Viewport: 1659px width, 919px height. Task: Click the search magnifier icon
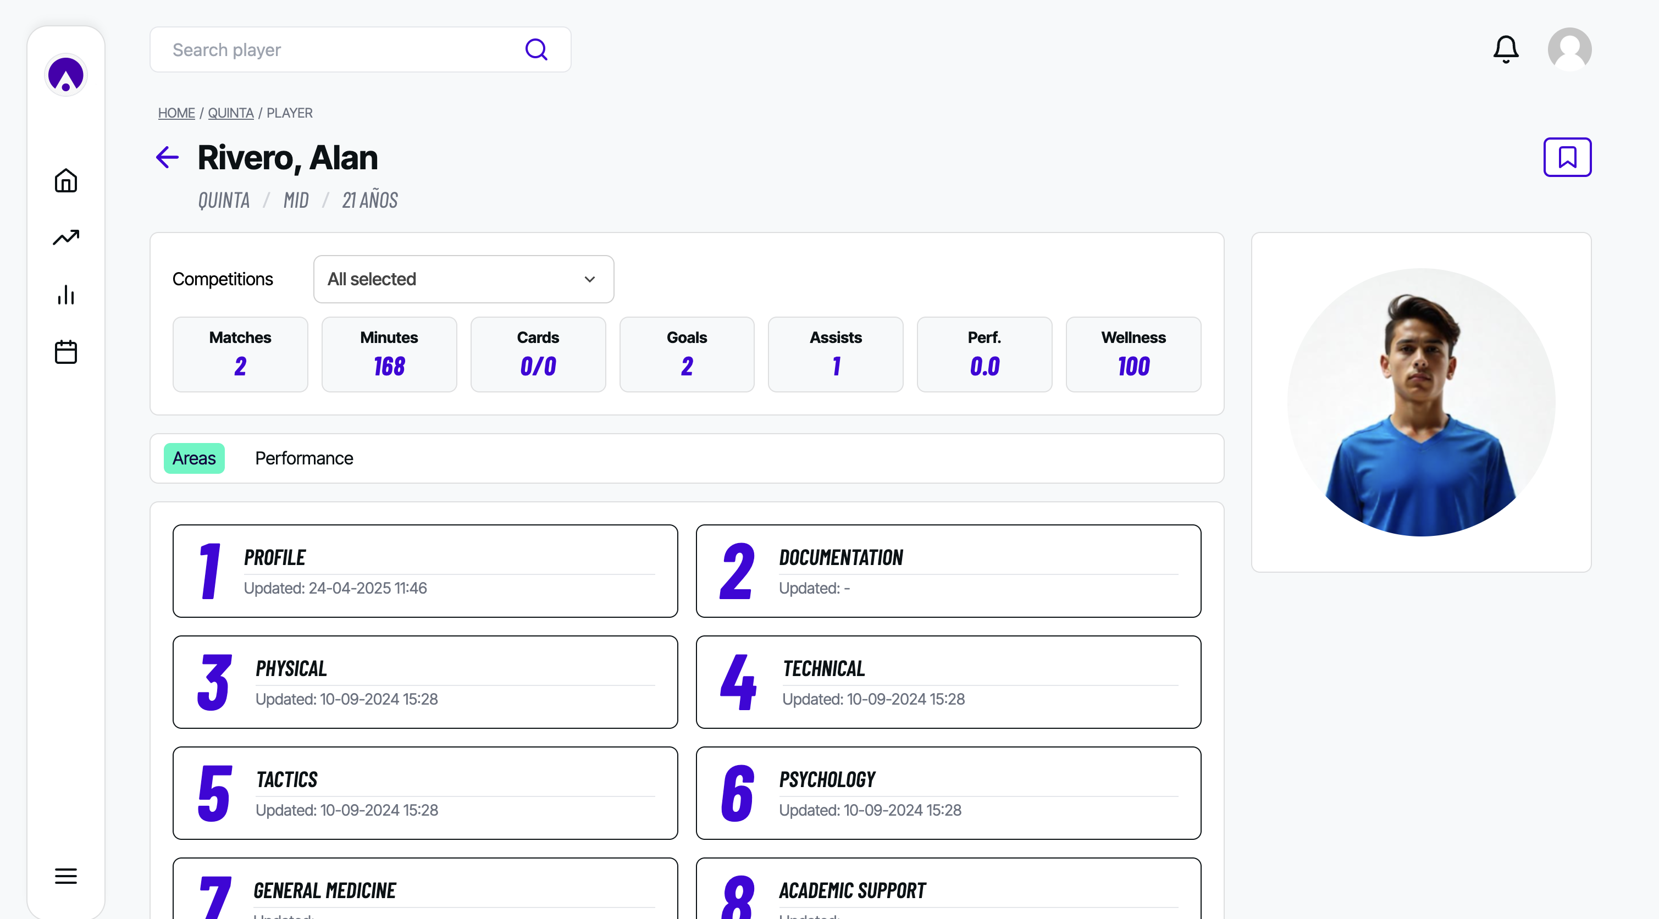coord(536,49)
